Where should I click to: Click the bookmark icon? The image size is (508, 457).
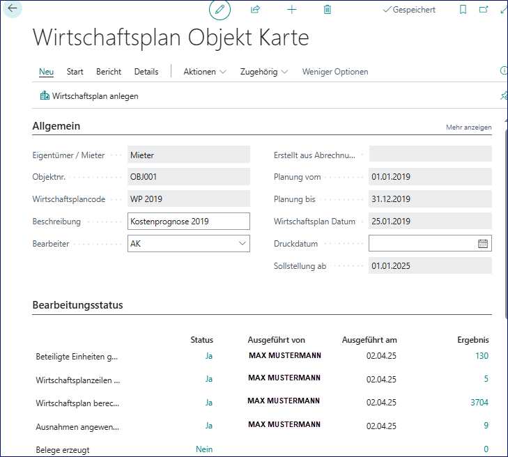pos(463,9)
